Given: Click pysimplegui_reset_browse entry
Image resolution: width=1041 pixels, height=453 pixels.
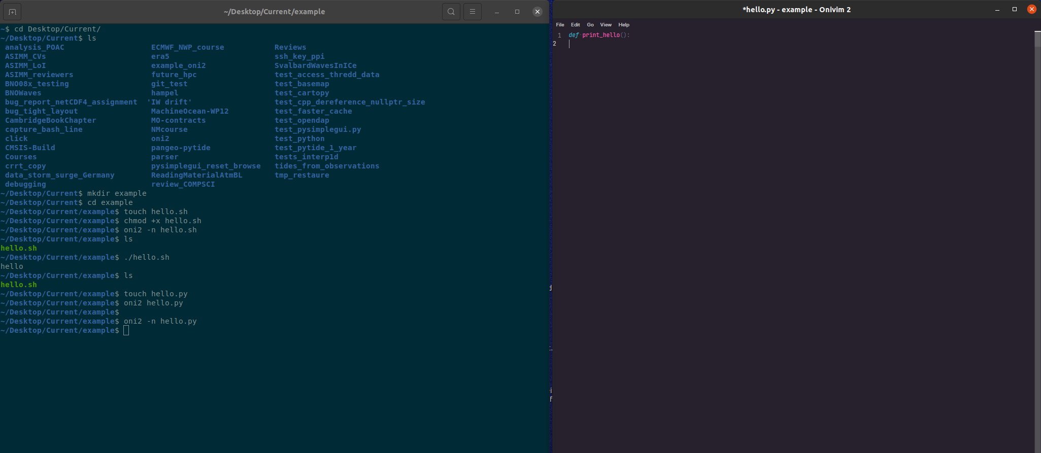Looking at the screenshot, I should click(x=206, y=166).
